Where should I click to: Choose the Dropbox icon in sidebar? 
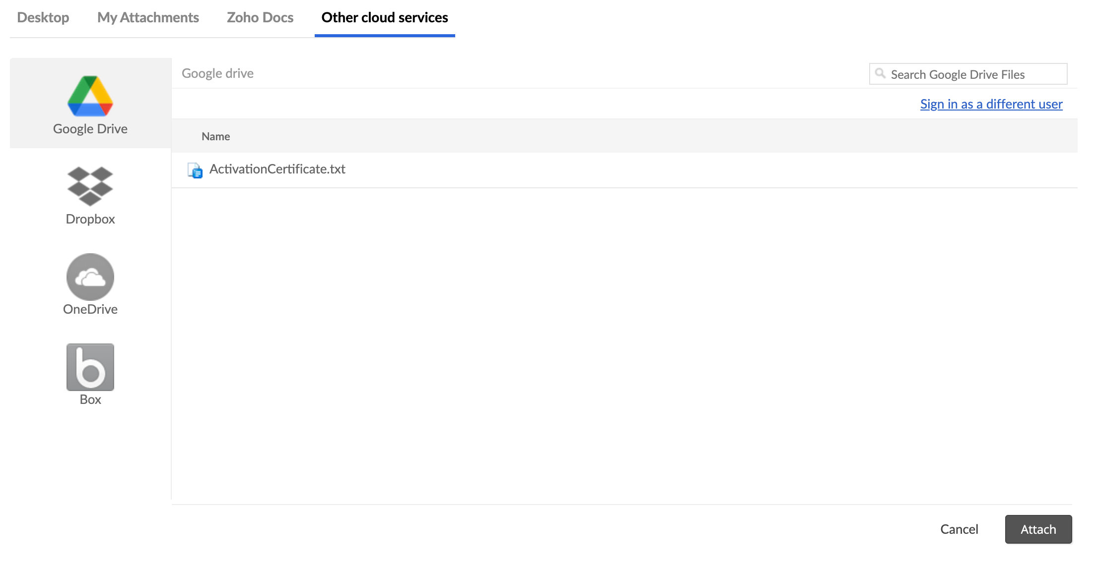90,186
